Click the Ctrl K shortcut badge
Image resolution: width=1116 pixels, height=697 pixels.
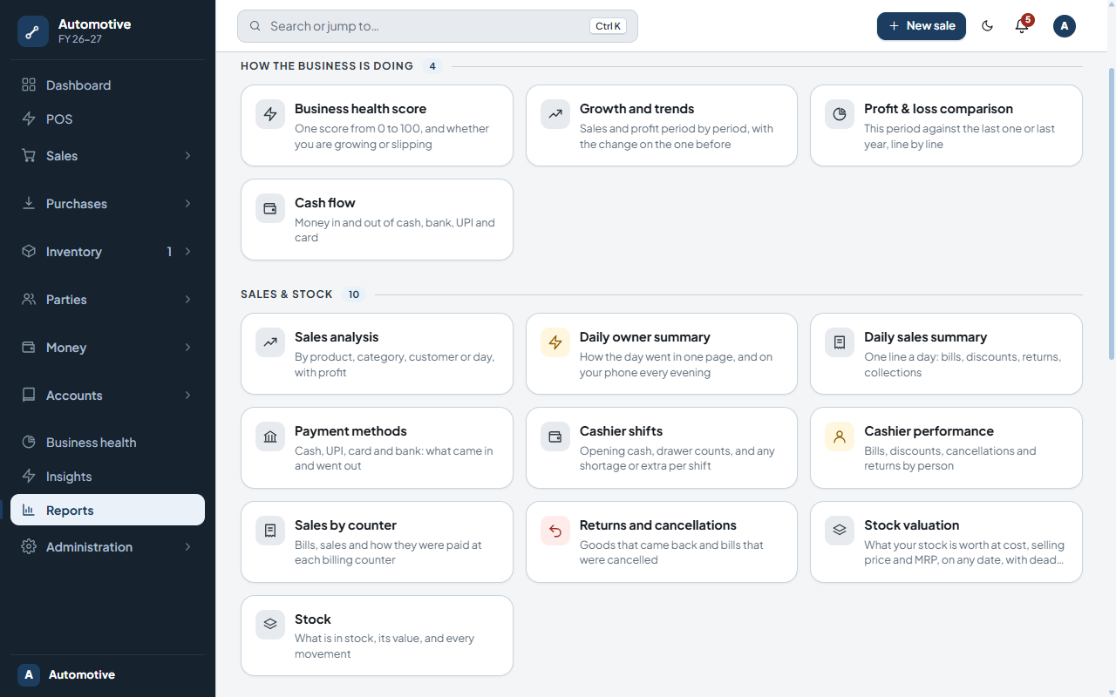pos(609,26)
